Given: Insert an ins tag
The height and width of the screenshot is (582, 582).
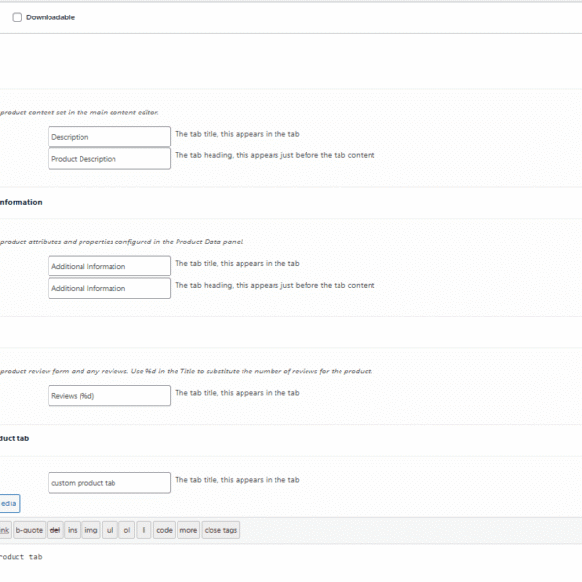Looking at the screenshot, I should 73,530.
